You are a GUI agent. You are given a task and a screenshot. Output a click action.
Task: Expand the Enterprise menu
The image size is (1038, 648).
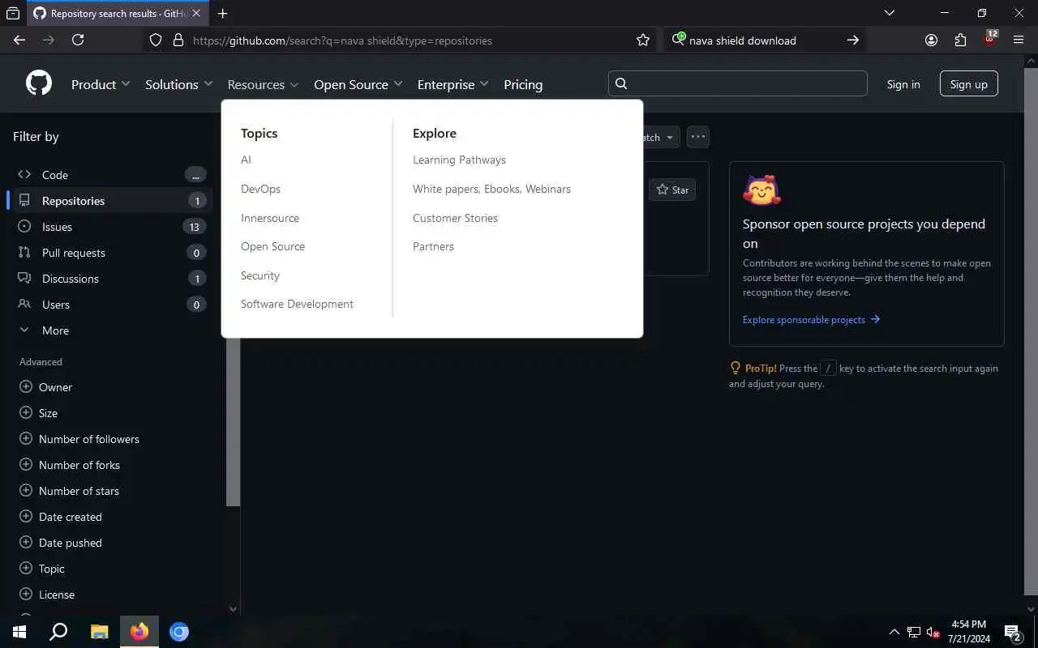click(453, 84)
